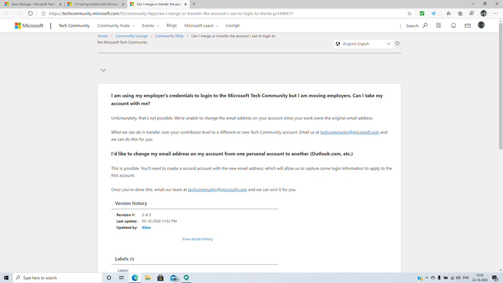503x283 pixels.
Task: Open Task View in taskbar
Action: pos(121,278)
